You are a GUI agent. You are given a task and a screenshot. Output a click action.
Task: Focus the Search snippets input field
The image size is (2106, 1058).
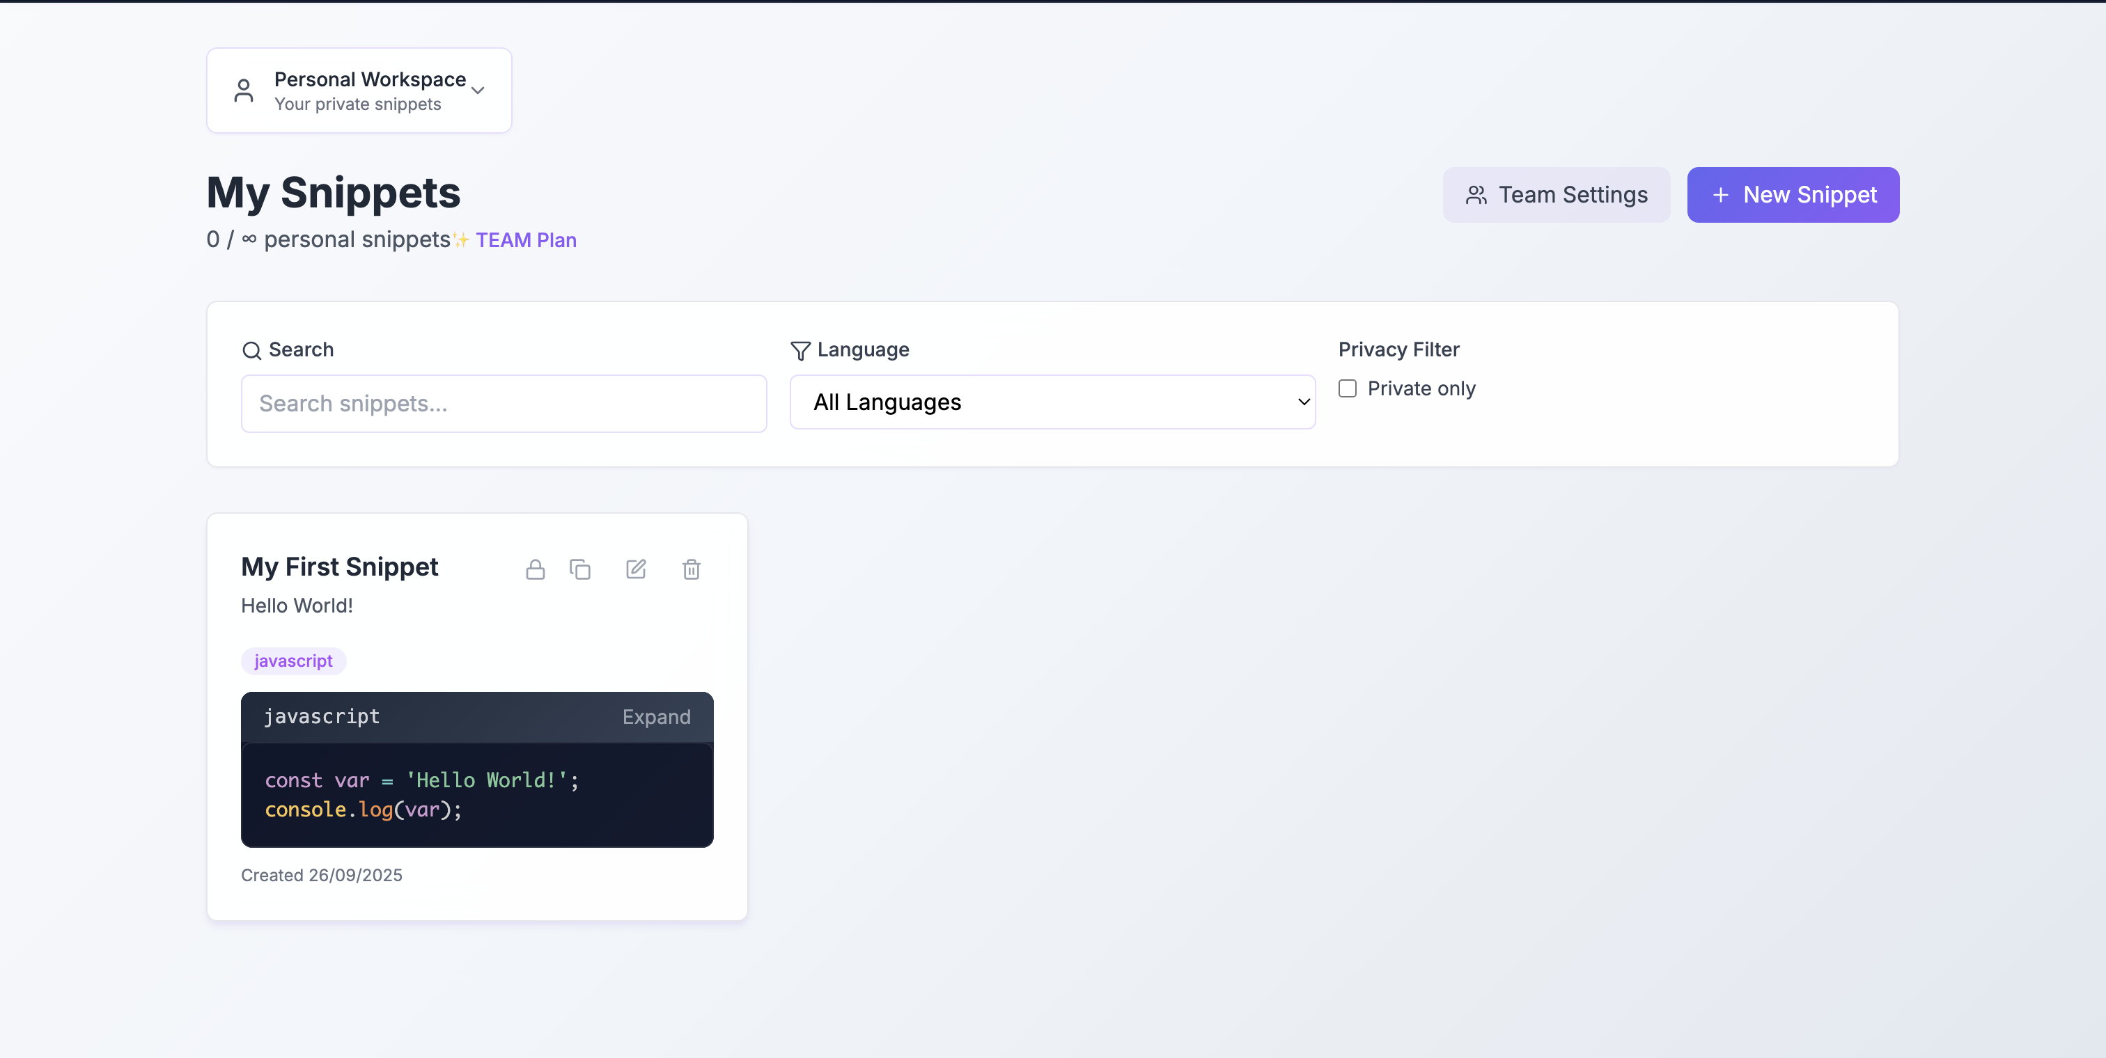[504, 404]
